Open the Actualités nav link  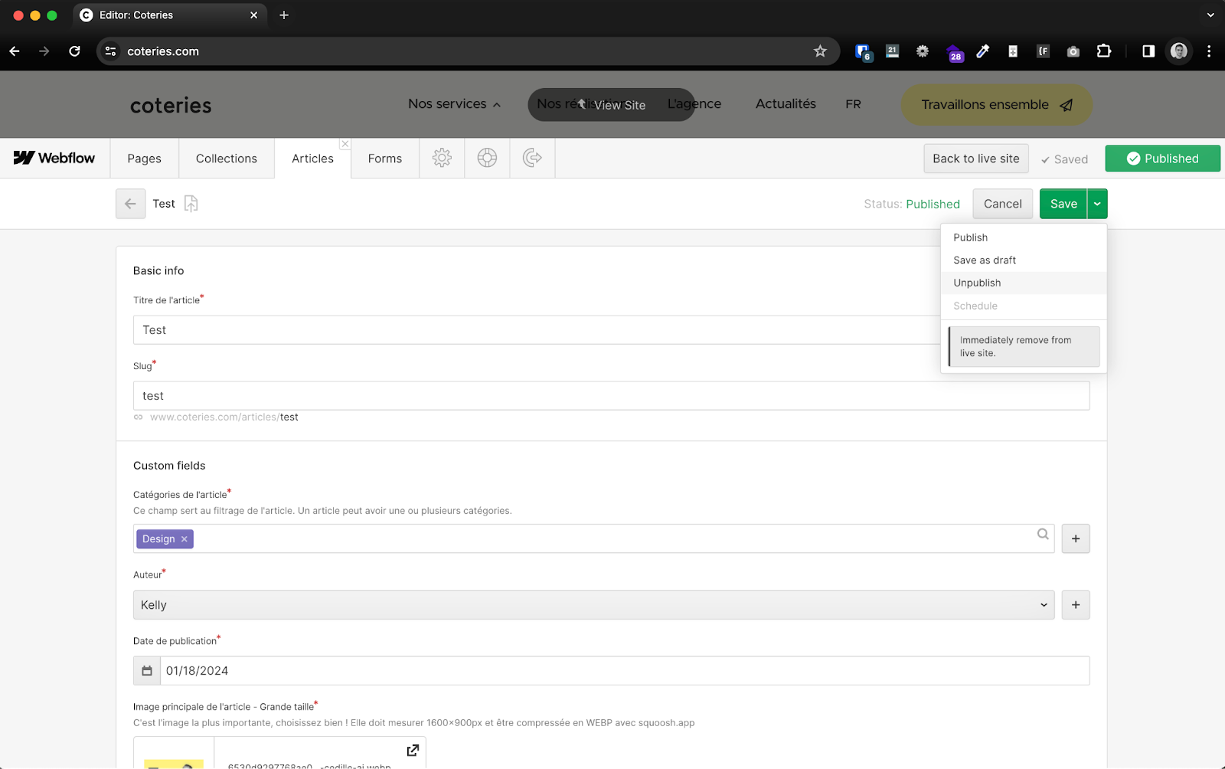click(786, 104)
